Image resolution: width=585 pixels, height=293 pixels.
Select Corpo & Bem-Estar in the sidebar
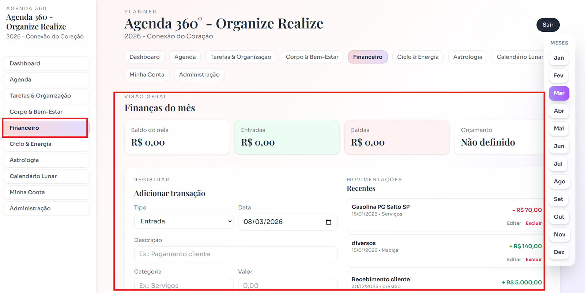[x=46, y=112]
